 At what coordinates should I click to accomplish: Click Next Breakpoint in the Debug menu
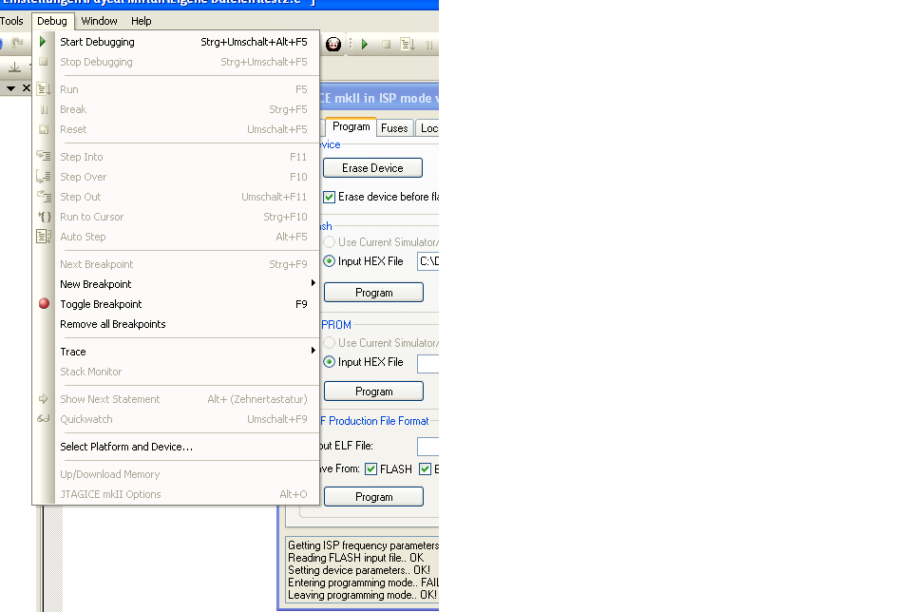click(176, 265)
